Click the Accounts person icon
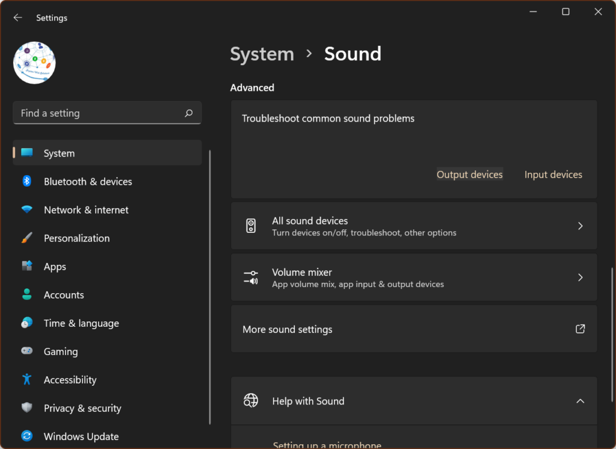Image resolution: width=616 pixels, height=449 pixels. [x=26, y=294]
